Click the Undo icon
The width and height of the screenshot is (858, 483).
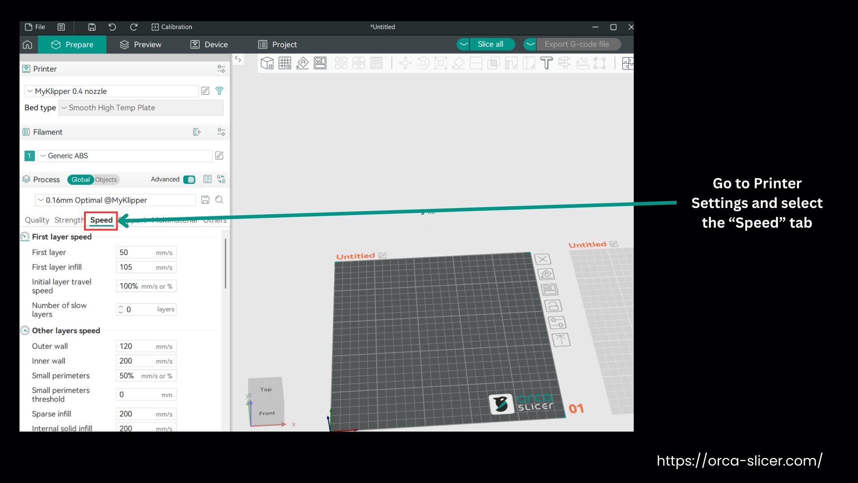point(112,27)
